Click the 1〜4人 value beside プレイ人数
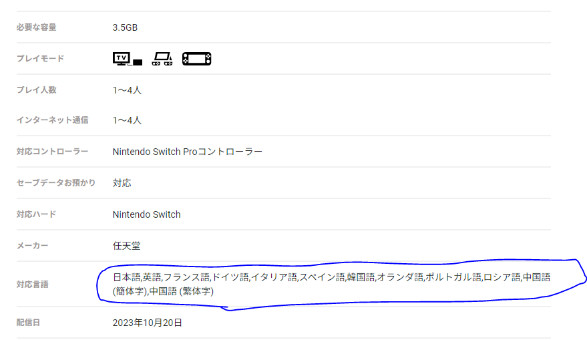587x340 pixels. (x=127, y=90)
